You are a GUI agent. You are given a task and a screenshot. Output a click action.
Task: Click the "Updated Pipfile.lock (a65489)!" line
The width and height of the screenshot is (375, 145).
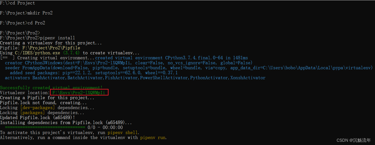click(x=38, y=118)
